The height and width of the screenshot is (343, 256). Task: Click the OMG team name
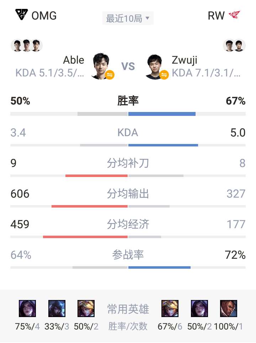coord(44,16)
